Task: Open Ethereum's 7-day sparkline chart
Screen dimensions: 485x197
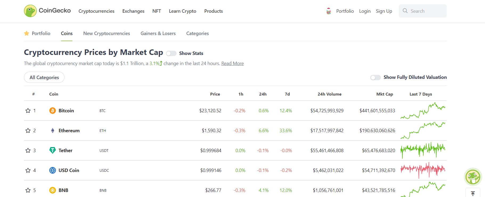Action: (x=423, y=130)
